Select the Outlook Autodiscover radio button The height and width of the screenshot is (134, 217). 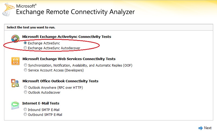(26, 92)
